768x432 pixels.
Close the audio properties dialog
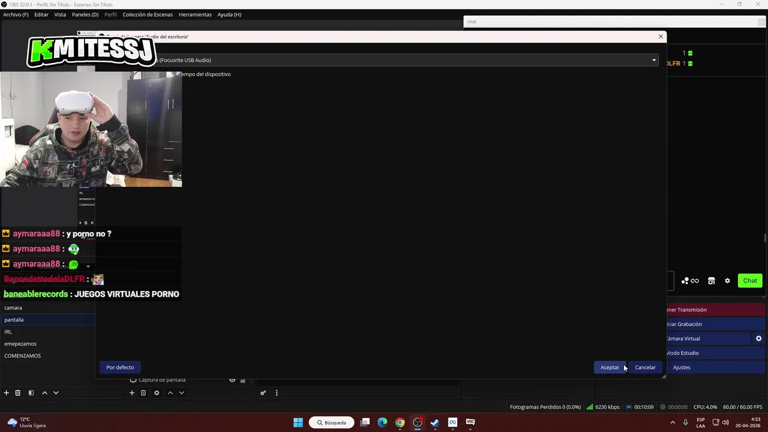pos(661,37)
